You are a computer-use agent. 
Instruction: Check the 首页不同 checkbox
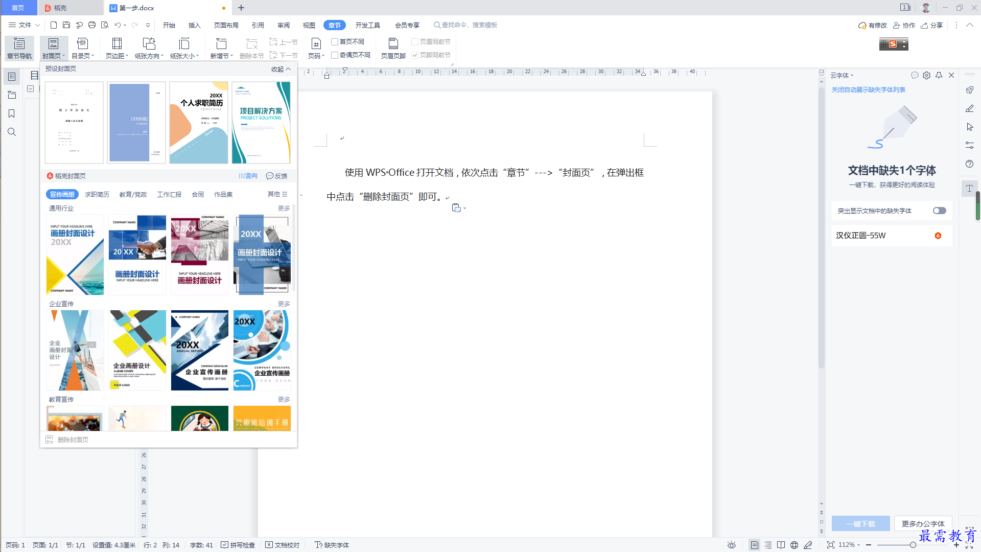pyautogui.click(x=335, y=42)
